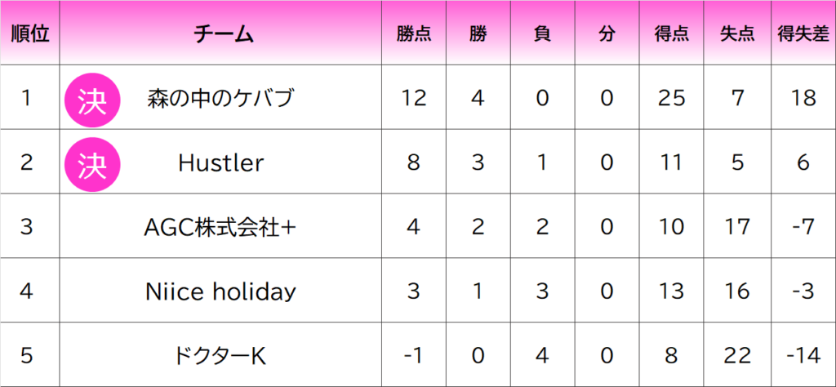The height and width of the screenshot is (387, 836).
Task: Click the 勝点 value 12 for first place
Action: [x=414, y=99]
